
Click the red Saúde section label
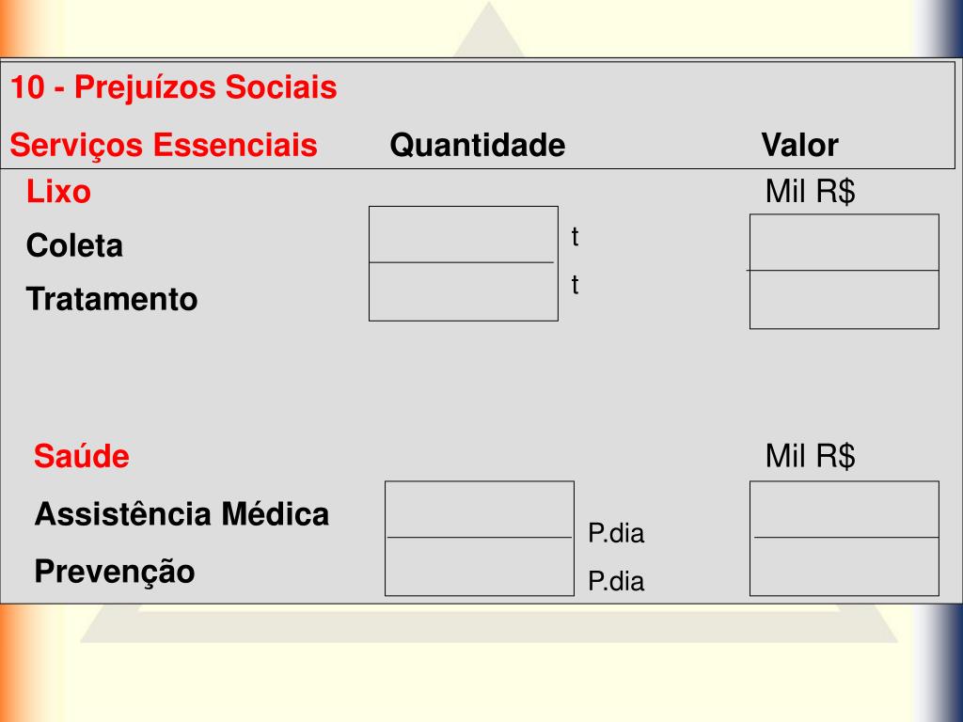[81, 456]
